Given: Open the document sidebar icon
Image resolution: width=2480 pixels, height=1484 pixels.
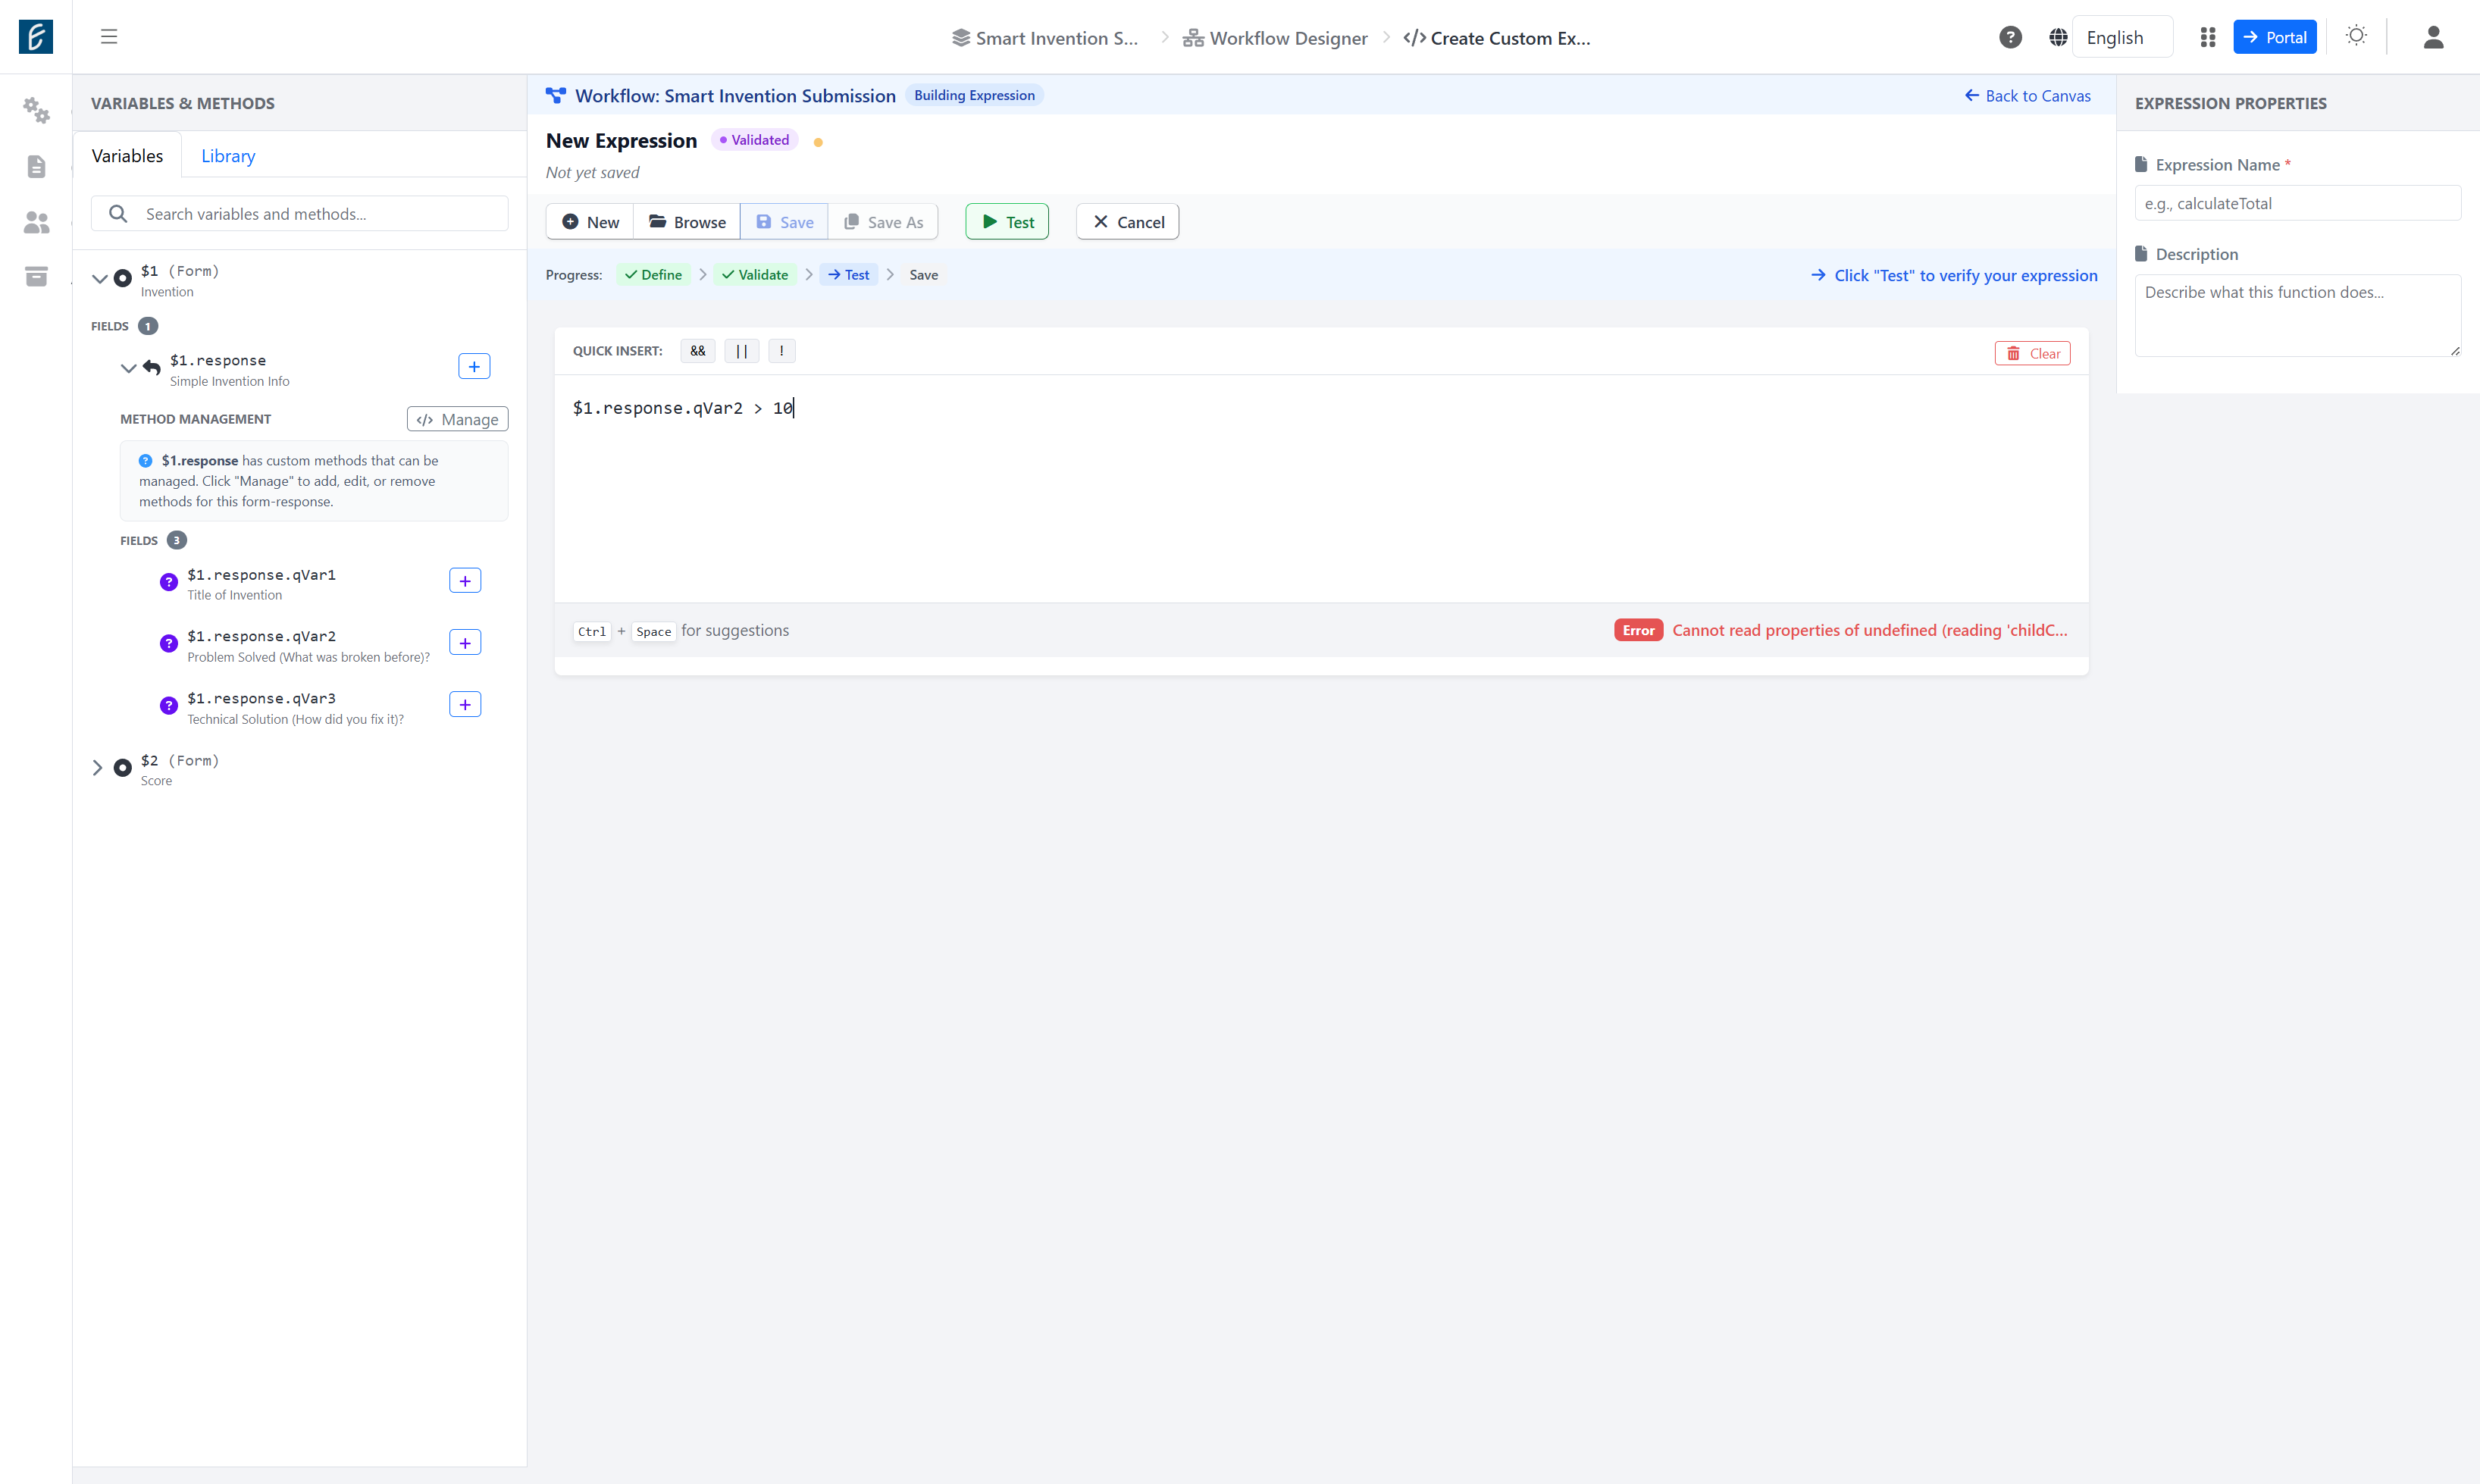Looking at the screenshot, I should click(36, 166).
